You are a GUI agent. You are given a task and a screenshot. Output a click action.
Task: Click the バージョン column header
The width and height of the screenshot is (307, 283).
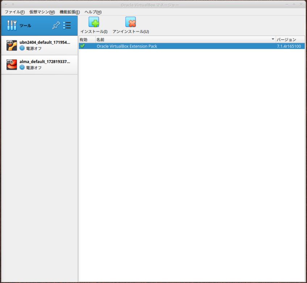290,40
